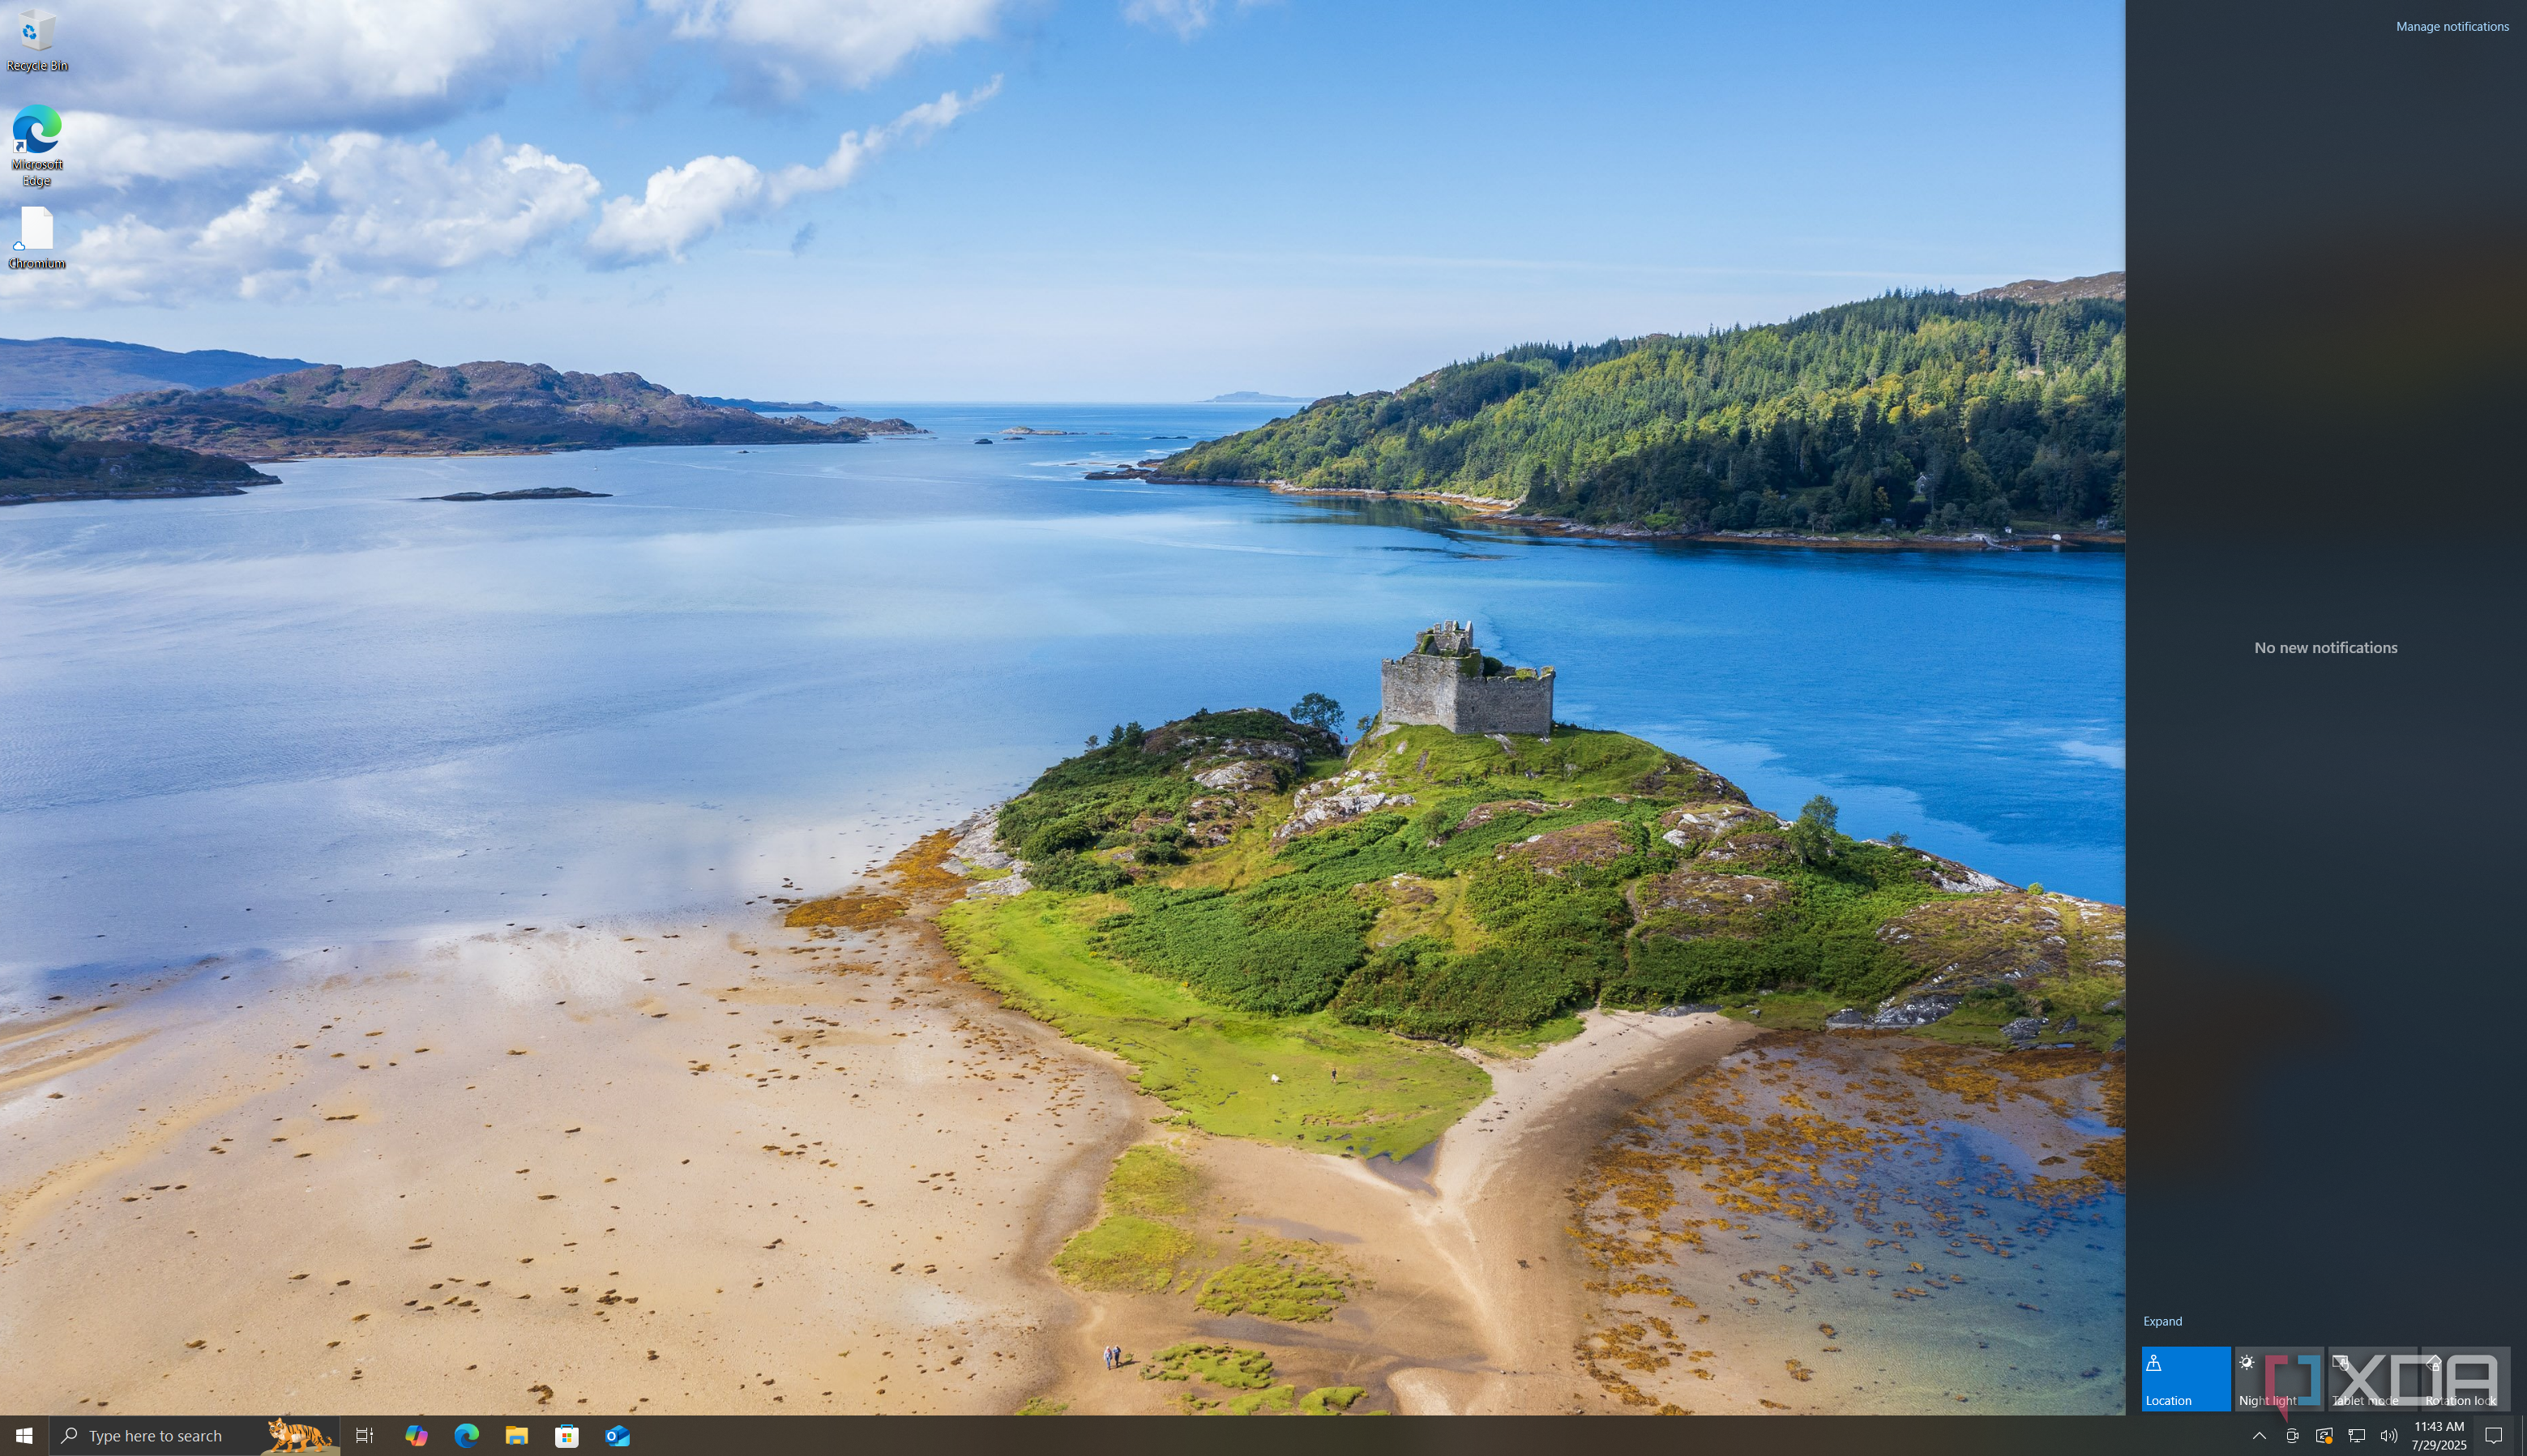Open Microsoft Edge from the taskbar
This screenshot has width=2527, height=1456.
(x=466, y=1436)
